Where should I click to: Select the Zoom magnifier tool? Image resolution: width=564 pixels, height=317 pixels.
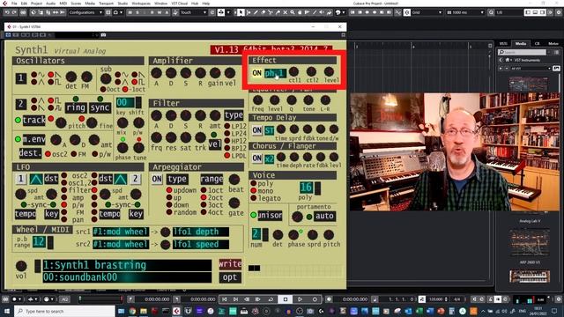(293, 12)
